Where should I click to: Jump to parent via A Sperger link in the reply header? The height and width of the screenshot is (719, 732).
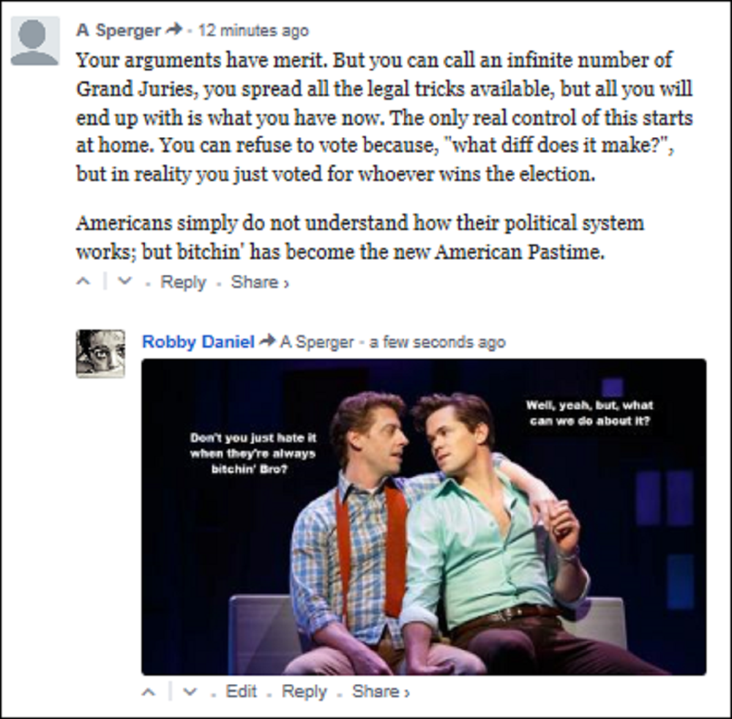coord(316,342)
